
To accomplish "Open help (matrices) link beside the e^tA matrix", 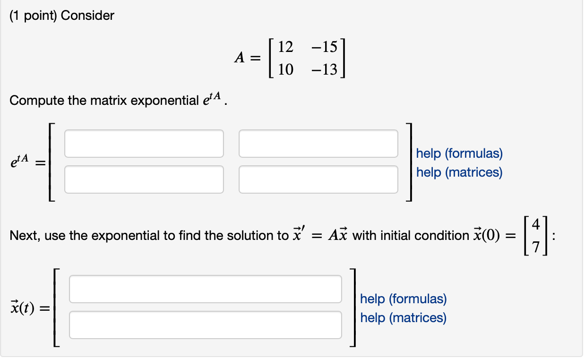I will [459, 172].
